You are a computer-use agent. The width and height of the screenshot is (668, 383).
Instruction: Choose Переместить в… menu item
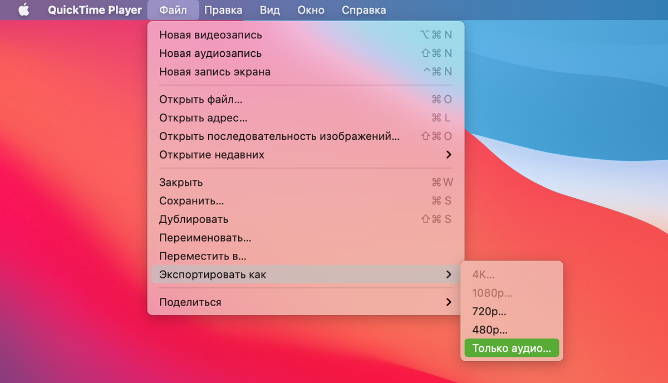coord(306,256)
